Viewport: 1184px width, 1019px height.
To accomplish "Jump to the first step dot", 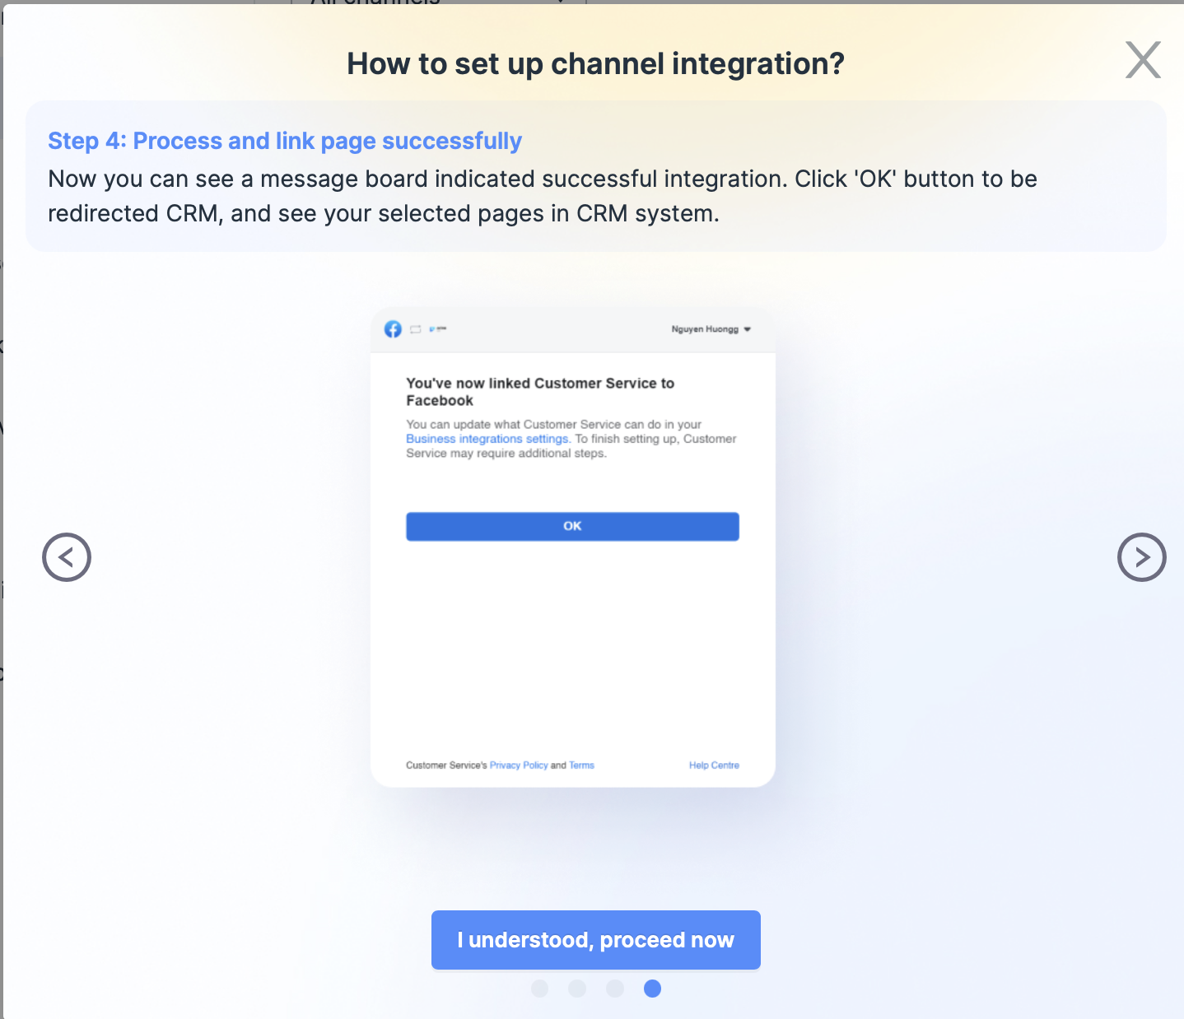I will coord(539,989).
